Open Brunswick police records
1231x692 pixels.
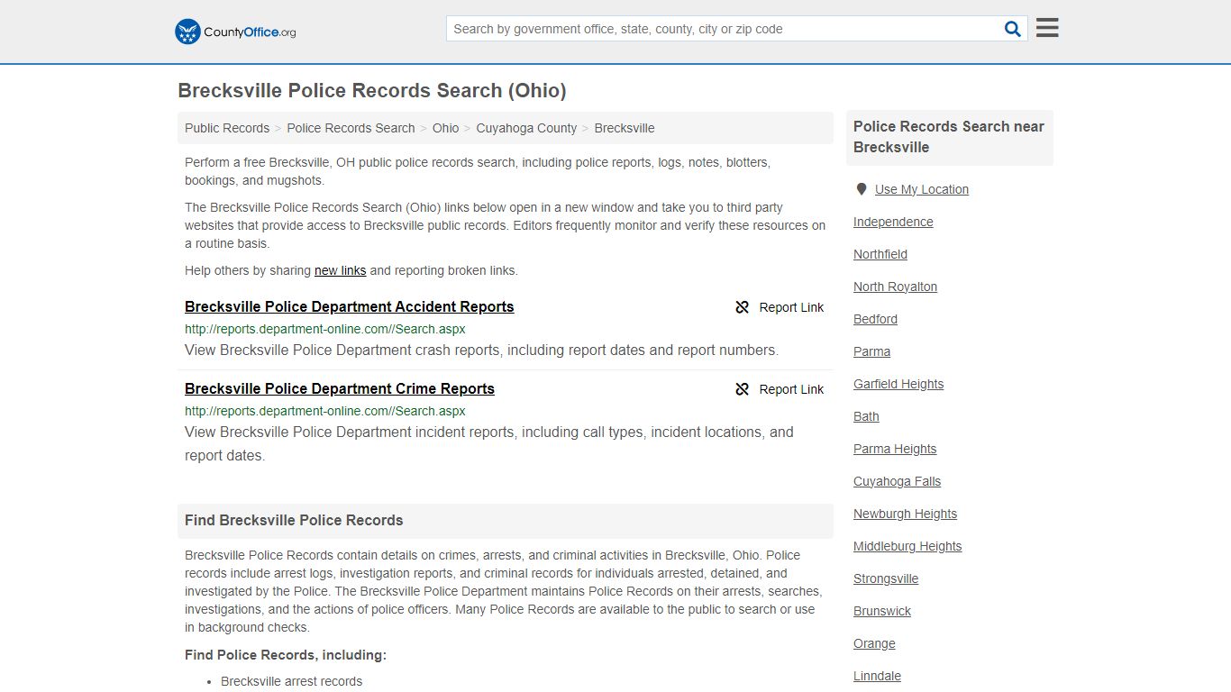click(882, 611)
